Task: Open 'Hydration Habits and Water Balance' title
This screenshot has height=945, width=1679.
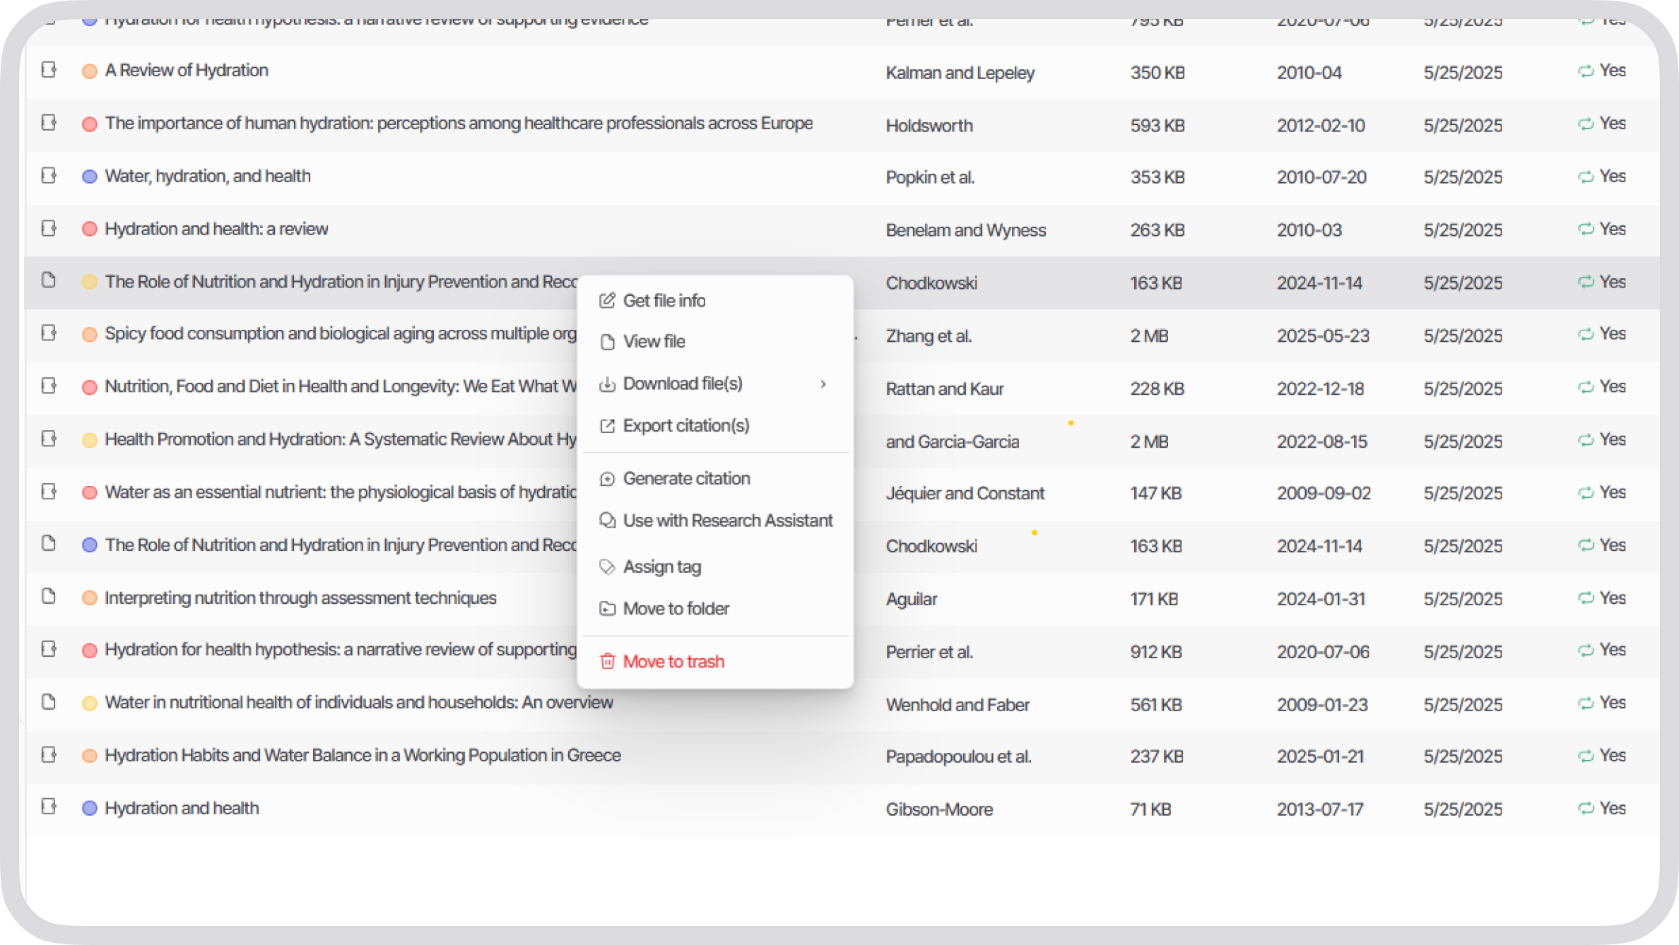Action: [363, 756]
